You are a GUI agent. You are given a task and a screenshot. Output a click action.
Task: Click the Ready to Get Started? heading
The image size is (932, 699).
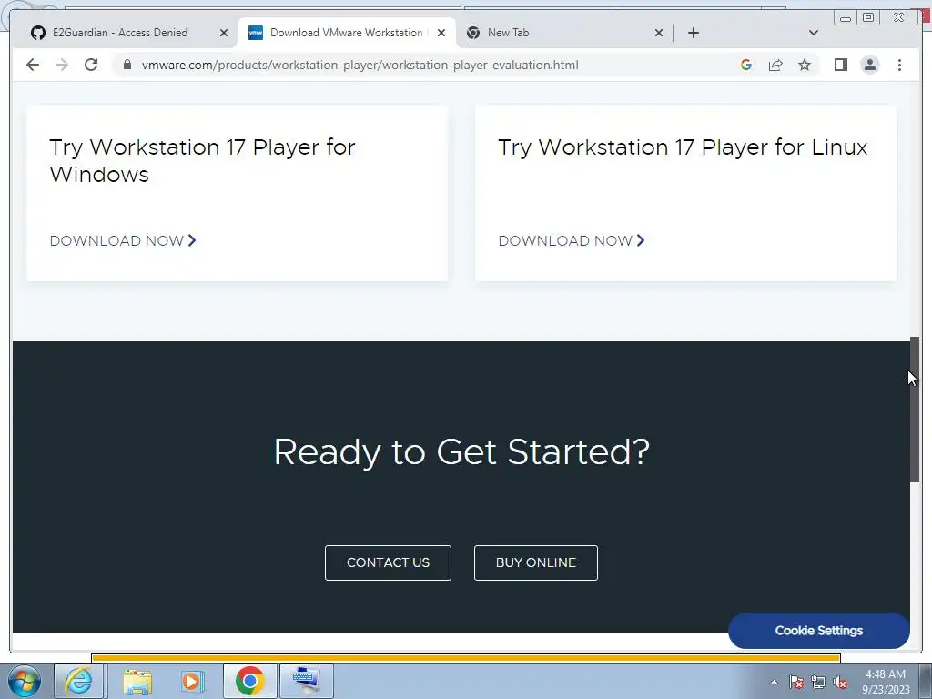[x=461, y=452]
